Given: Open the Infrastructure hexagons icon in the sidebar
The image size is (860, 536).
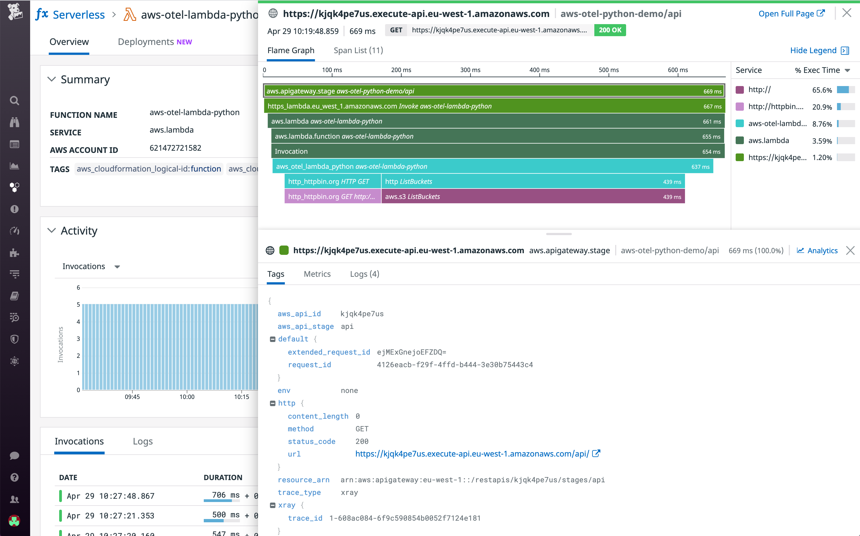Looking at the screenshot, I should point(15,187).
